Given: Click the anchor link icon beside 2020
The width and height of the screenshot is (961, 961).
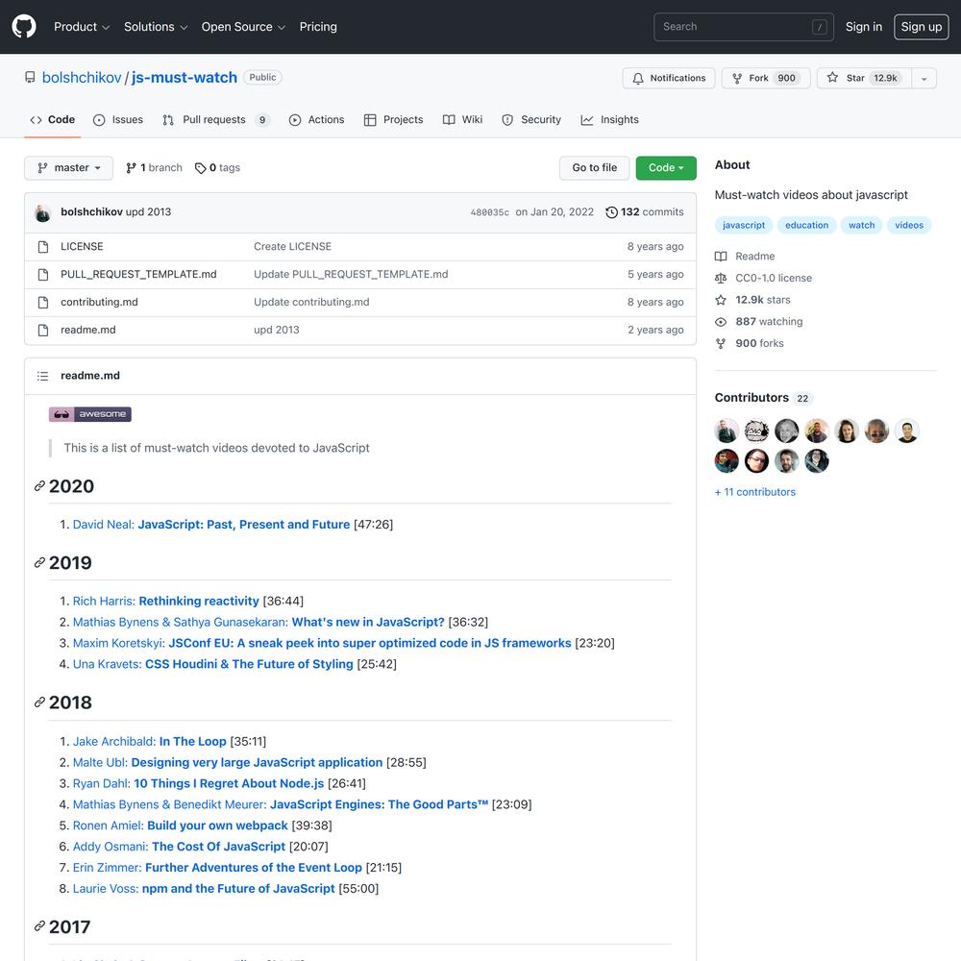Looking at the screenshot, I should [x=39, y=486].
